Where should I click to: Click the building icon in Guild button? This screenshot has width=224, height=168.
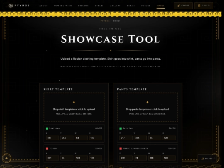199,6
